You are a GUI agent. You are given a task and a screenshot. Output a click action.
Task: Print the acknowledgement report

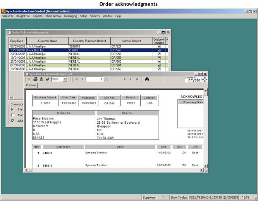tap(35, 79)
